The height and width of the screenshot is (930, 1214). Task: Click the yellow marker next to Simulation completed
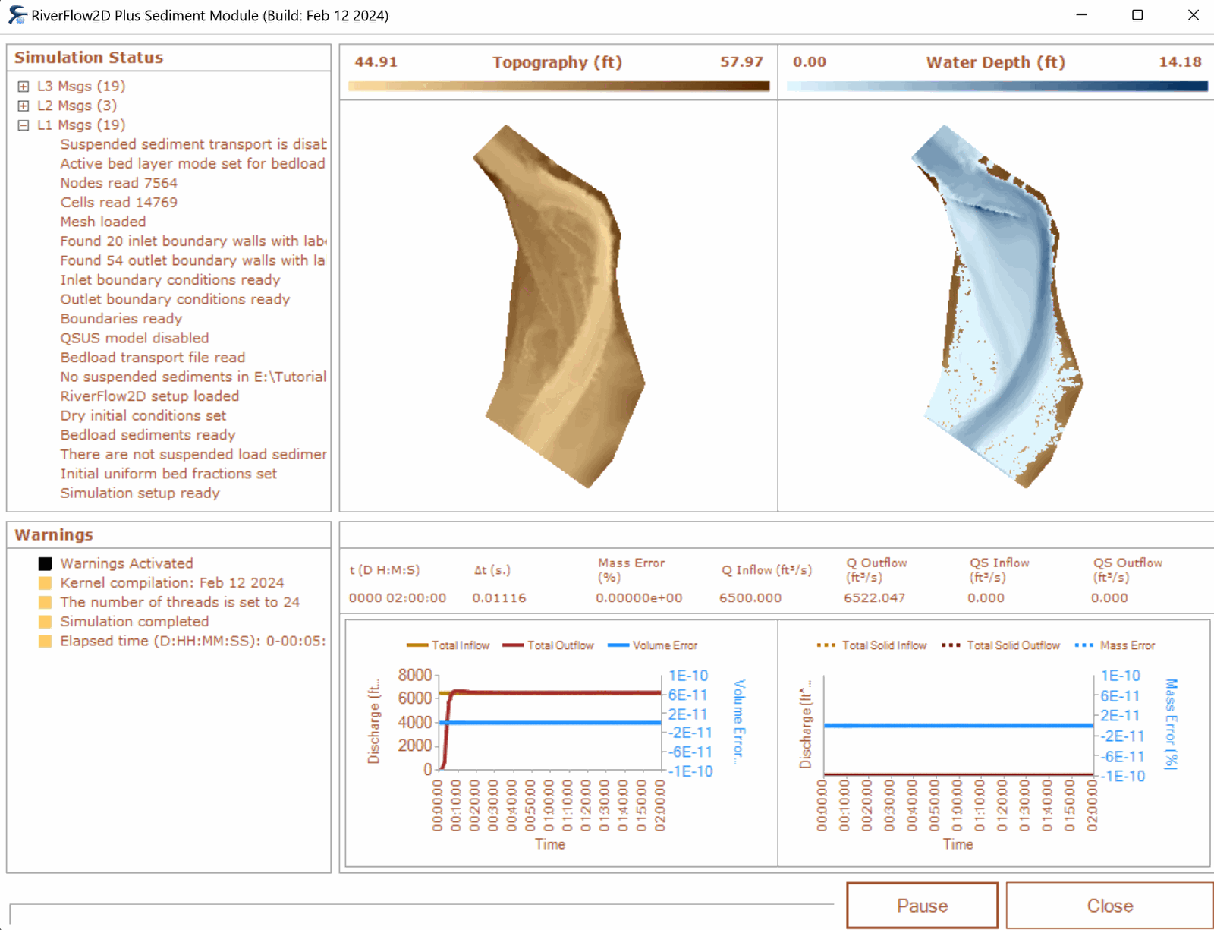click(46, 622)
